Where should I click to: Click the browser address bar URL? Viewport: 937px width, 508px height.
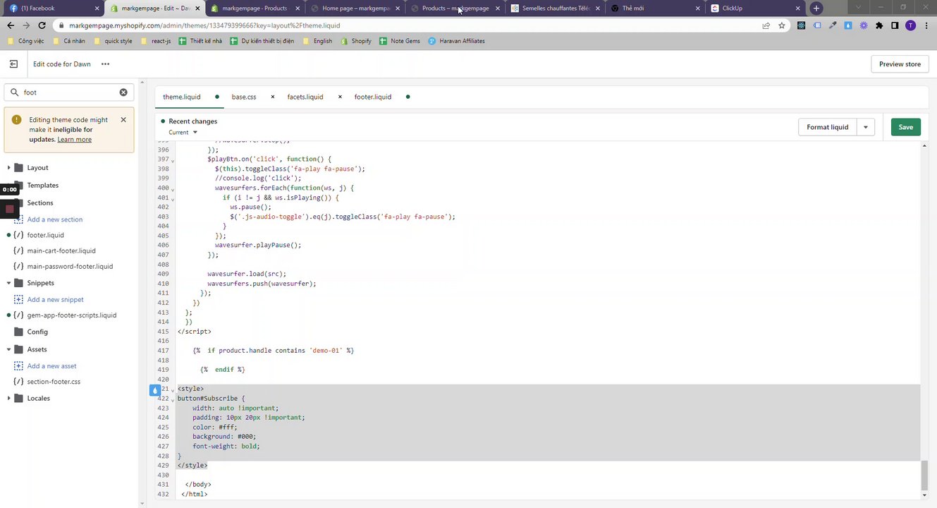pos(204,25)
